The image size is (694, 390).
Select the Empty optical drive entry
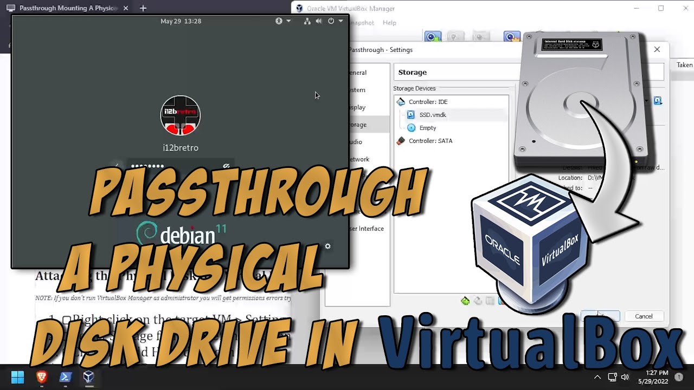point(428,128)
